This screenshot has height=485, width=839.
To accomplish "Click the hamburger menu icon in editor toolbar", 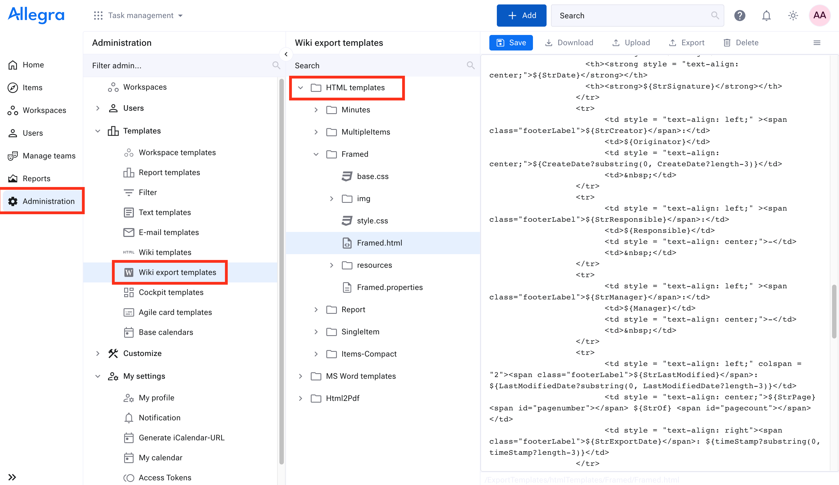I will pos(817,42).
